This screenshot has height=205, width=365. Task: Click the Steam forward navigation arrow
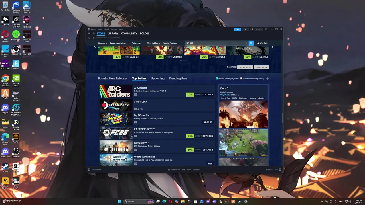(93, 34)
